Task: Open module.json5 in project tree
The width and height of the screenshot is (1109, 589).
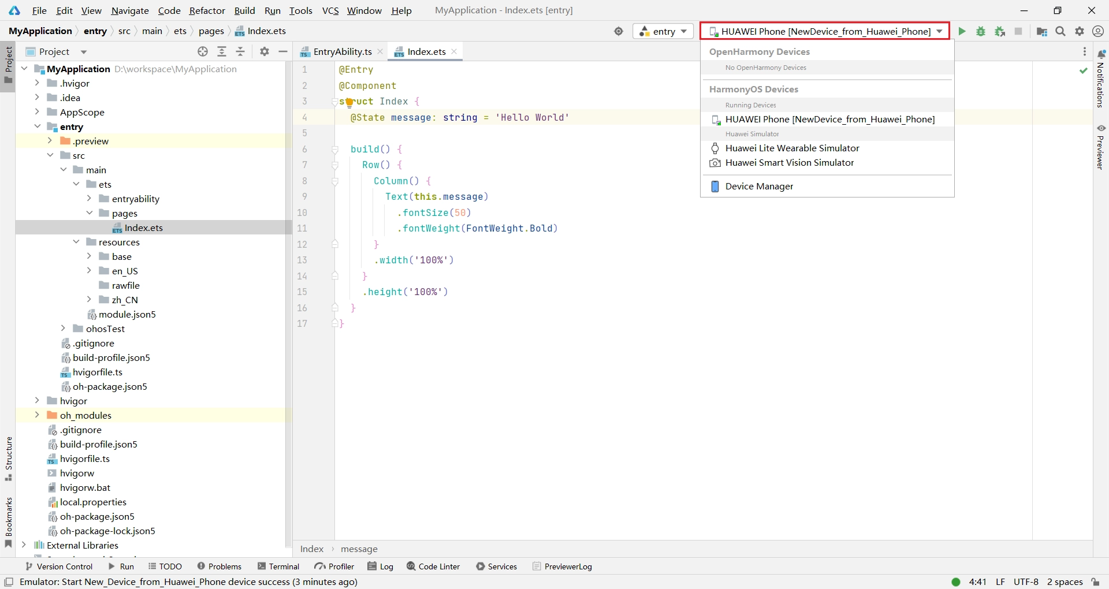Action: (x=127, y=314)
